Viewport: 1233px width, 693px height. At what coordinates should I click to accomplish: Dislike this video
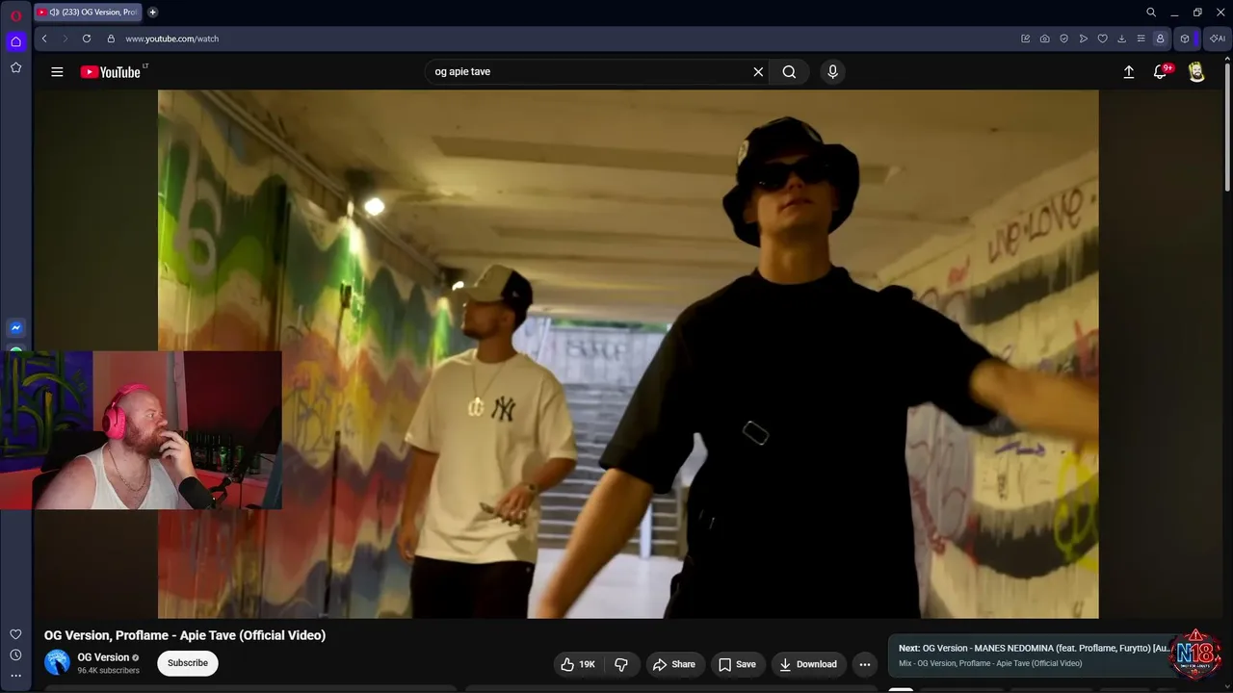tap(621, 664)
